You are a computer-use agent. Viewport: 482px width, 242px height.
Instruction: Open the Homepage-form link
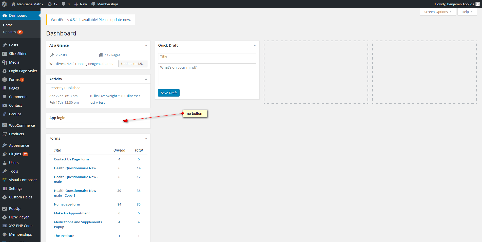click(67, 204)
